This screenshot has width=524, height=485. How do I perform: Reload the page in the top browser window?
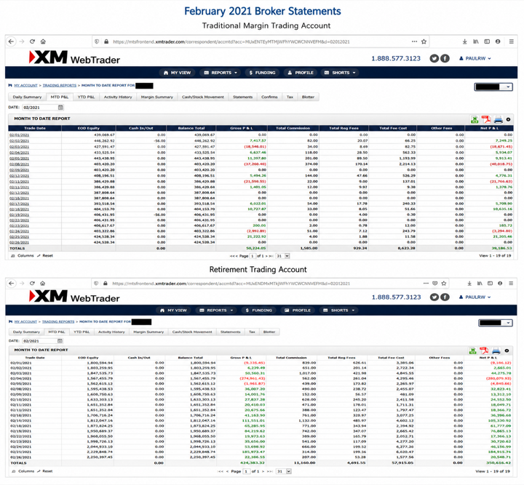(x=33, y=41)
